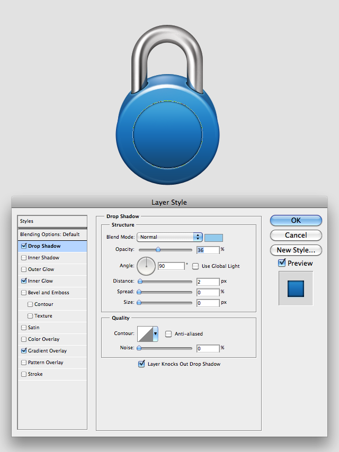
Task: Select the Satin row label
Action: [x=34, y=328]
